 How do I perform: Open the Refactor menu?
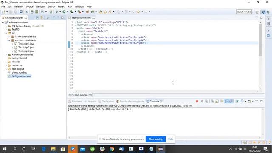(x=19, y=7)
